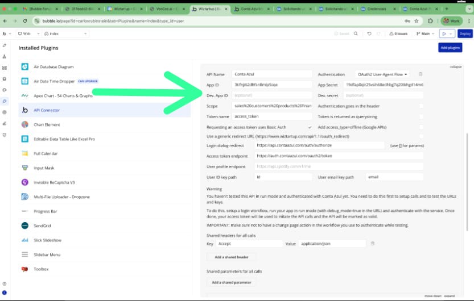Collapse the Conta Azul API section
The width and height of the screenshot is (474, 301).
tap(456, 66)
